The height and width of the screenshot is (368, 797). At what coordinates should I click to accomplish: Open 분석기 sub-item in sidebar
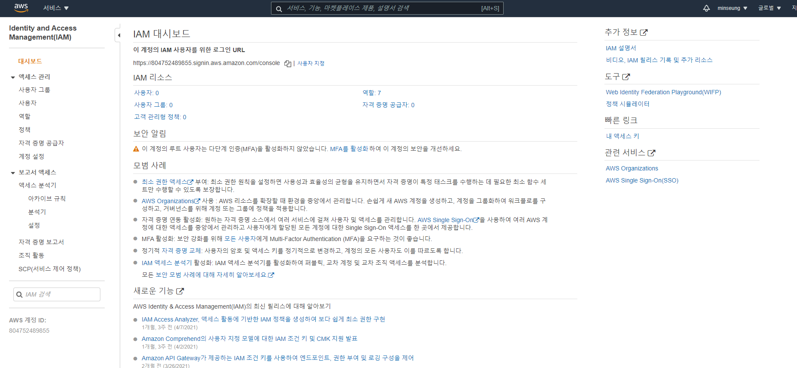(x=37, y=212)
